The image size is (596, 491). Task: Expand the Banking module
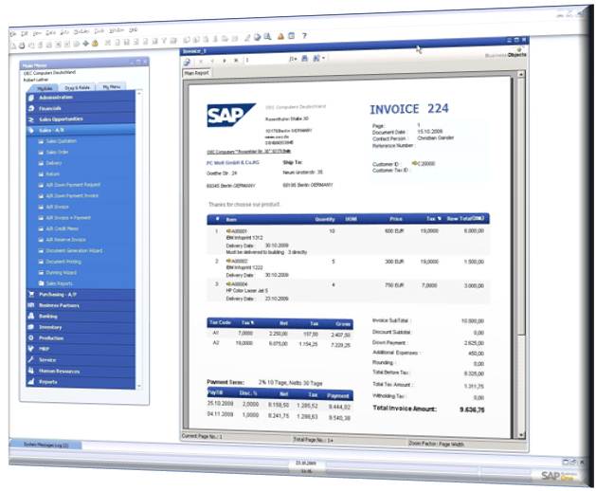pyautogui.click(x=81, y=317)
